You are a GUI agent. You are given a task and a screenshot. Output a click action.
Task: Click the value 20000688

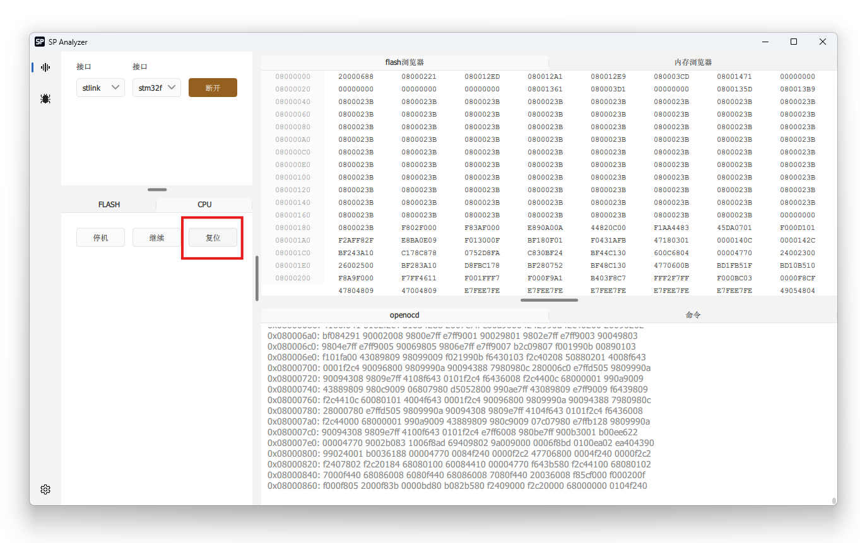pyautogui.click(x=356, y=76)
